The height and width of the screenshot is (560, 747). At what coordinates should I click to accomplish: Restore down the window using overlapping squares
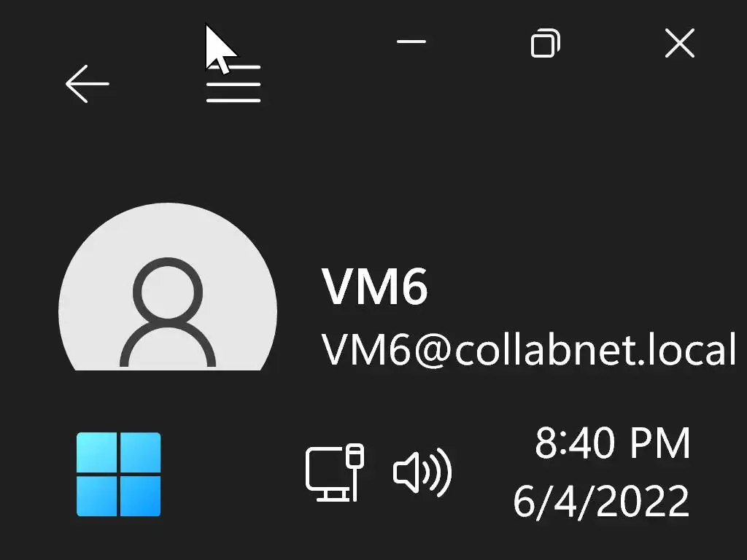pos(546,43)
